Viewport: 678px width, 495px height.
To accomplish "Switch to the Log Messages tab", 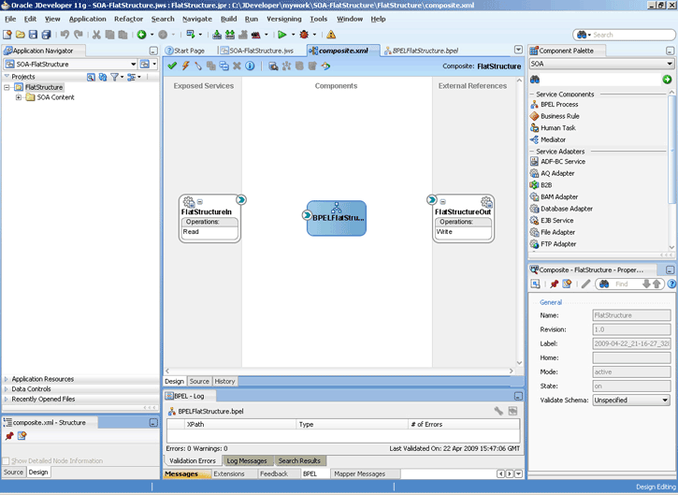I will coord(247,461).
